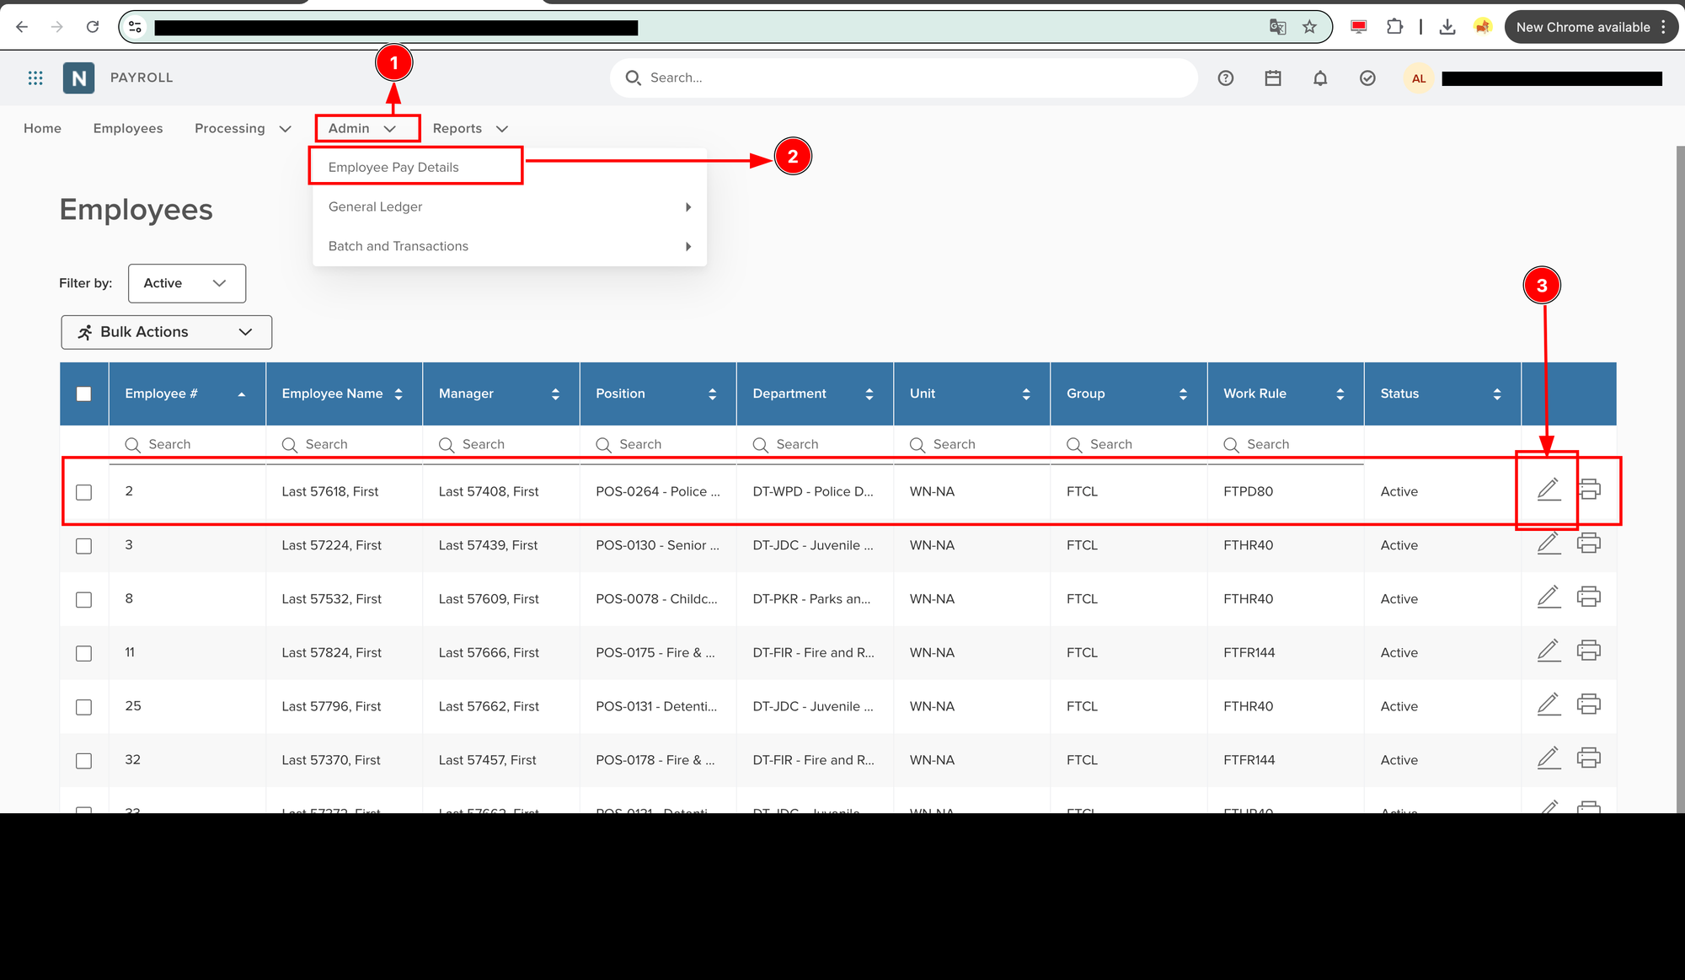This screenshot has width=1685, height=980.
Task: Click the Employee # column search field
Action: 186,444
